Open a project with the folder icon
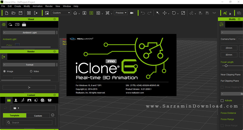This screenshot has height=130, width=243. click(13, 13)
